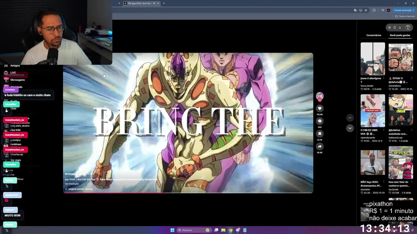The width and height of the screenshot is (417, 234).
Task: Click the download app icon in pill
Action: (400, 28)
